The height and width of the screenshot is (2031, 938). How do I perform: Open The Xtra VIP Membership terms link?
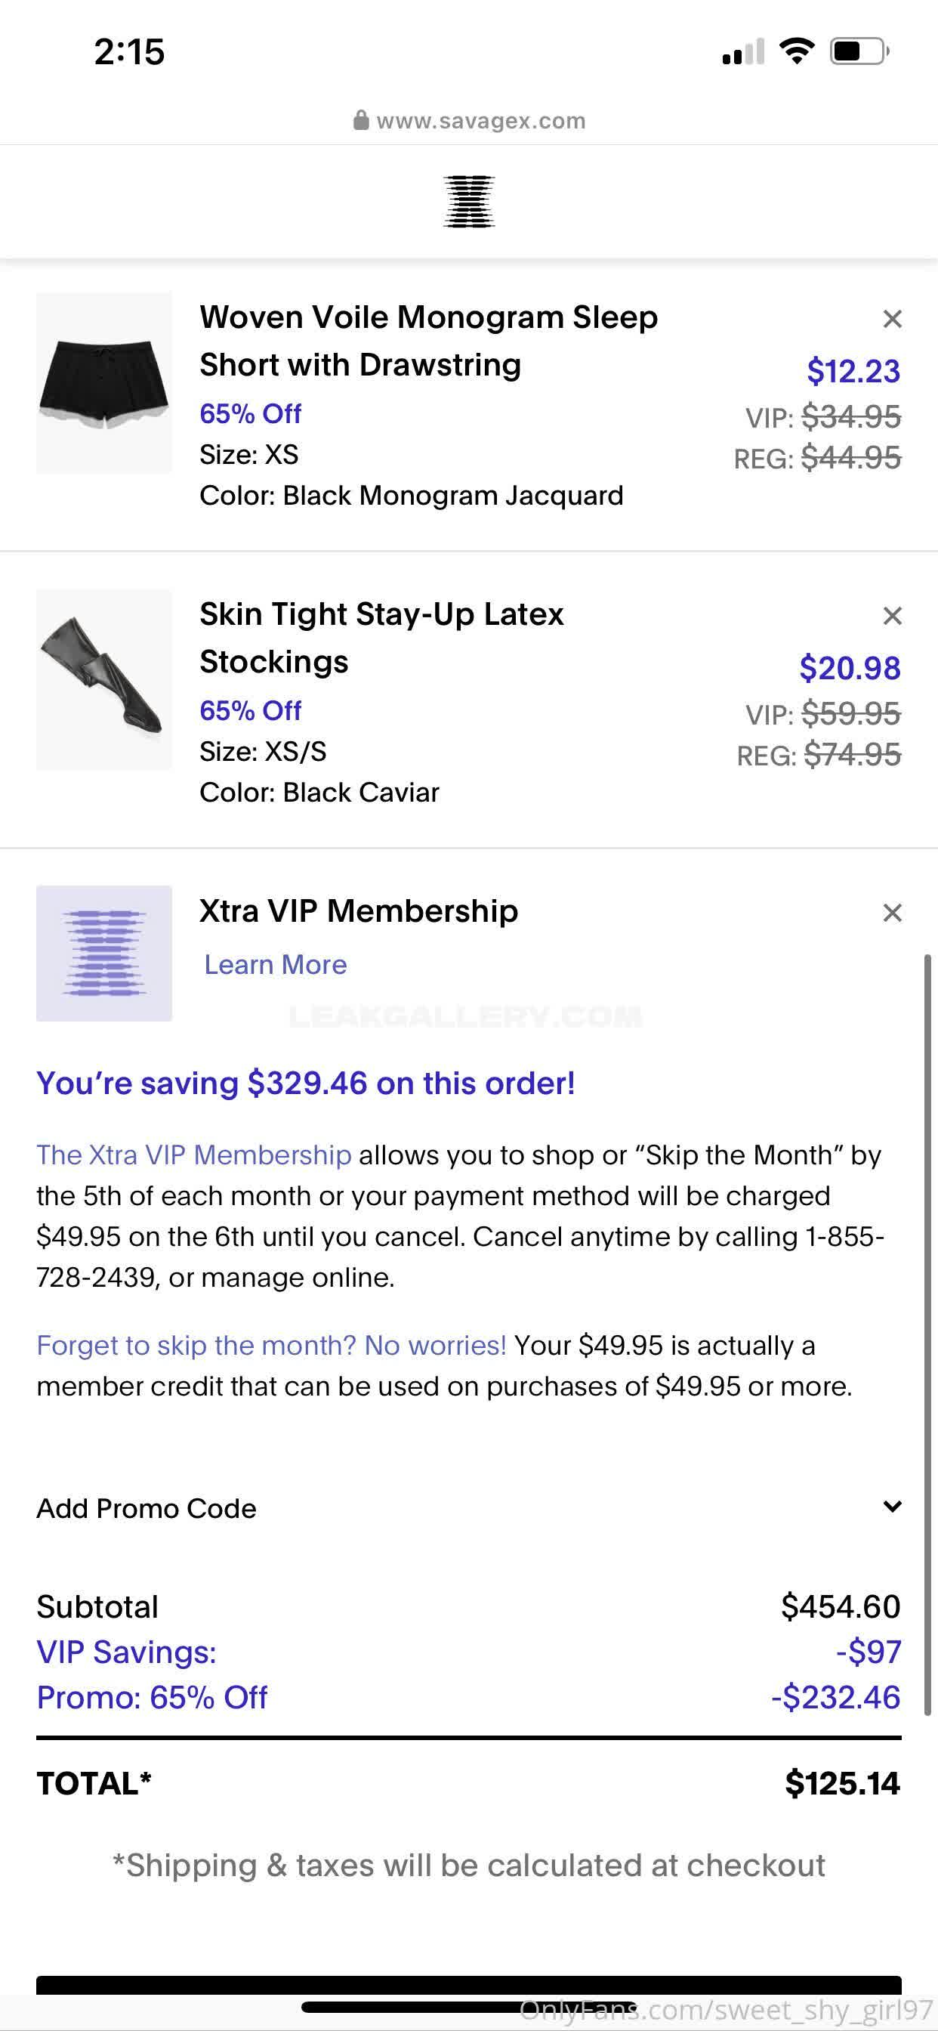coord(194,1155)
